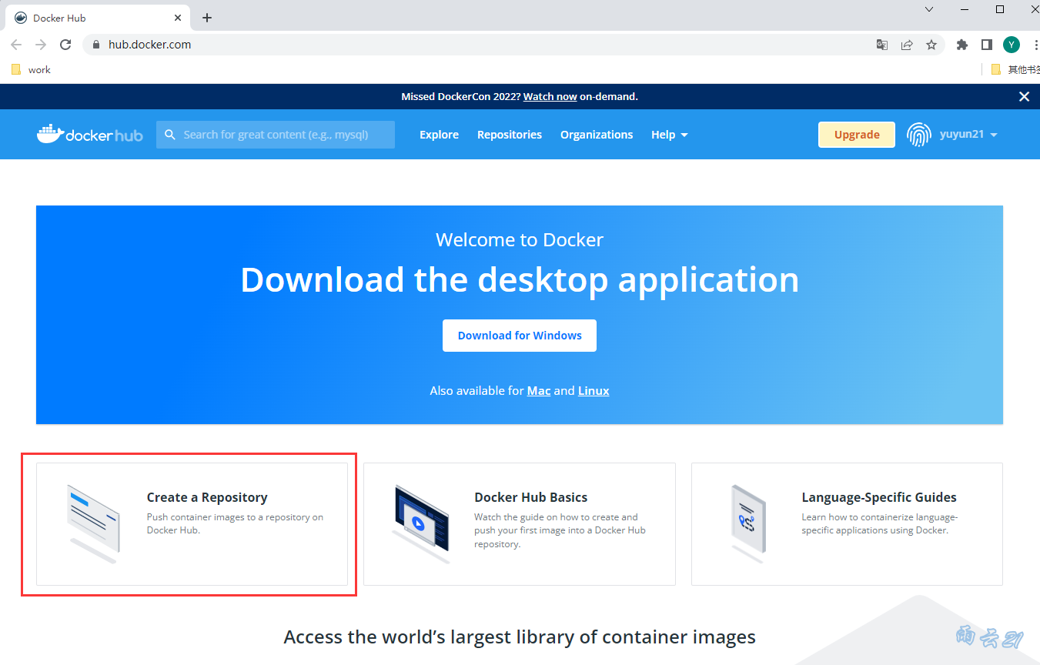
Task: Expand the Help dropdown menu
Action: pyautogui.click(x=669, y=135)
